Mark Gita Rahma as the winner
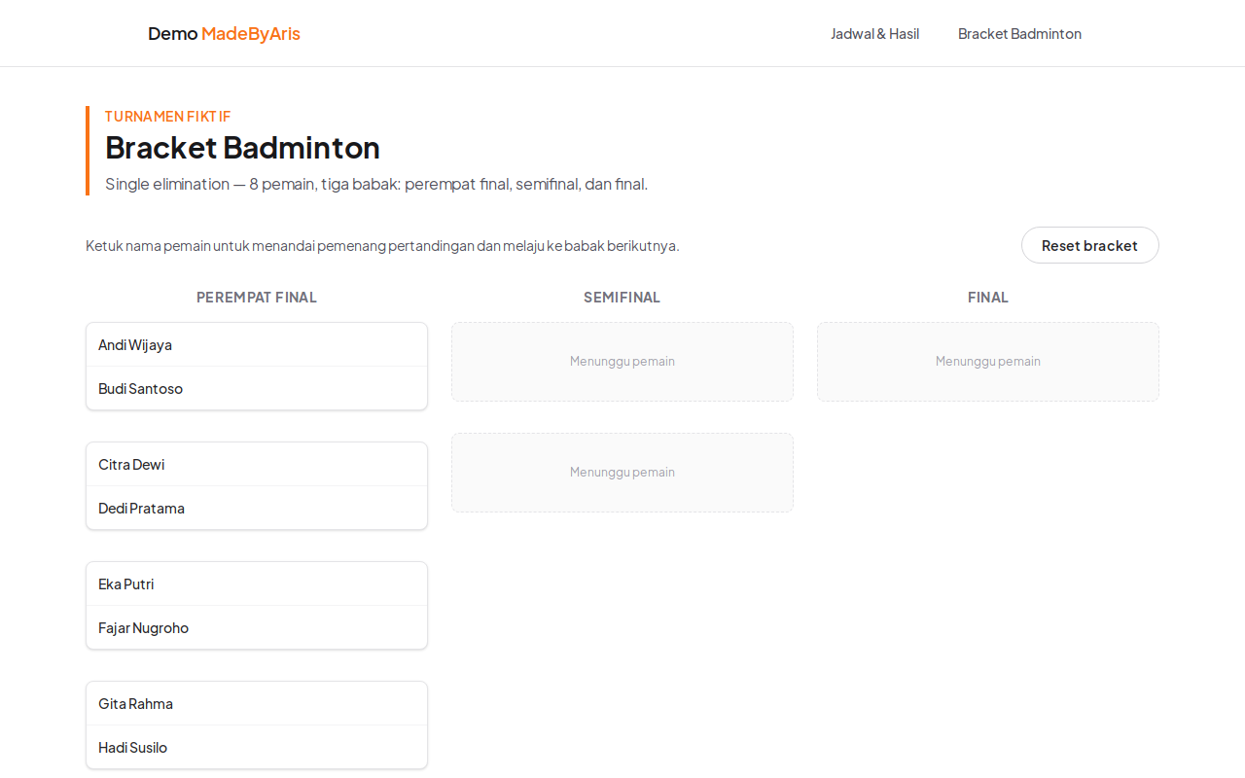 pos(257,703)
